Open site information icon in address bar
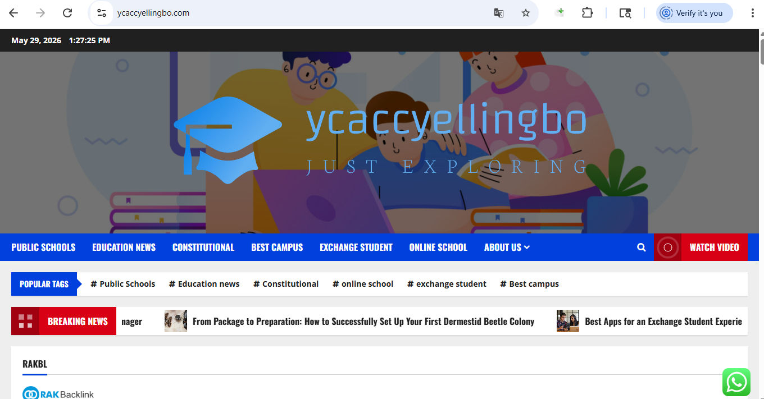Screen dimensions: 764x399 click(x=101, y=13)
